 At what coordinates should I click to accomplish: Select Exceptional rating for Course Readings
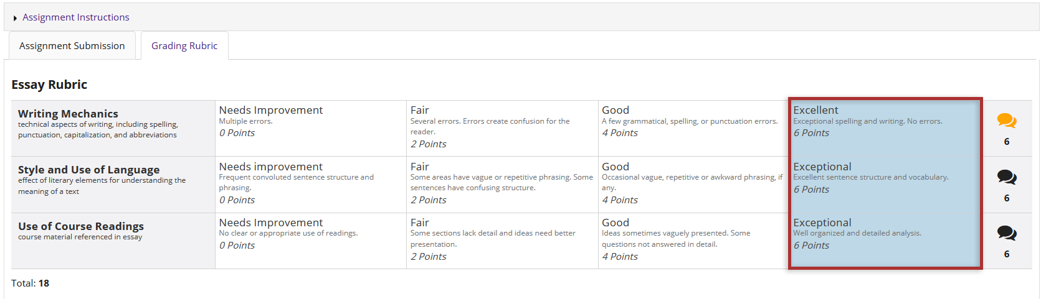tap(885, 241)
